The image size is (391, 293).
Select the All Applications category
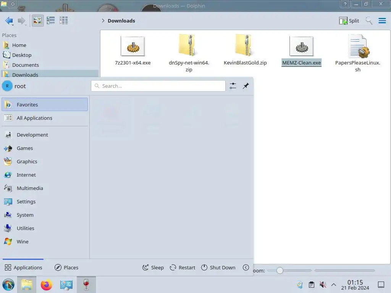click(45, 118)
